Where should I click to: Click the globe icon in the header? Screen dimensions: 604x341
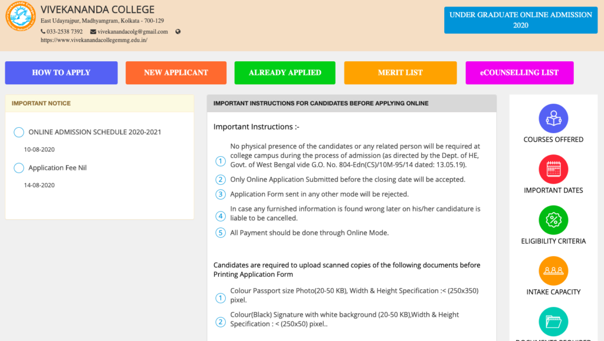coord(178,32)
